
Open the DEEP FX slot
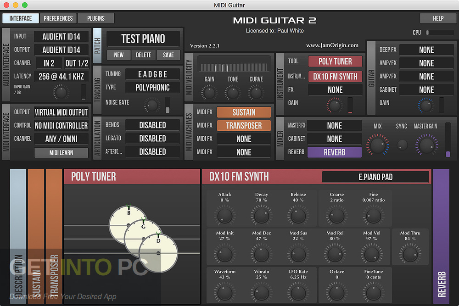point(426,50)
